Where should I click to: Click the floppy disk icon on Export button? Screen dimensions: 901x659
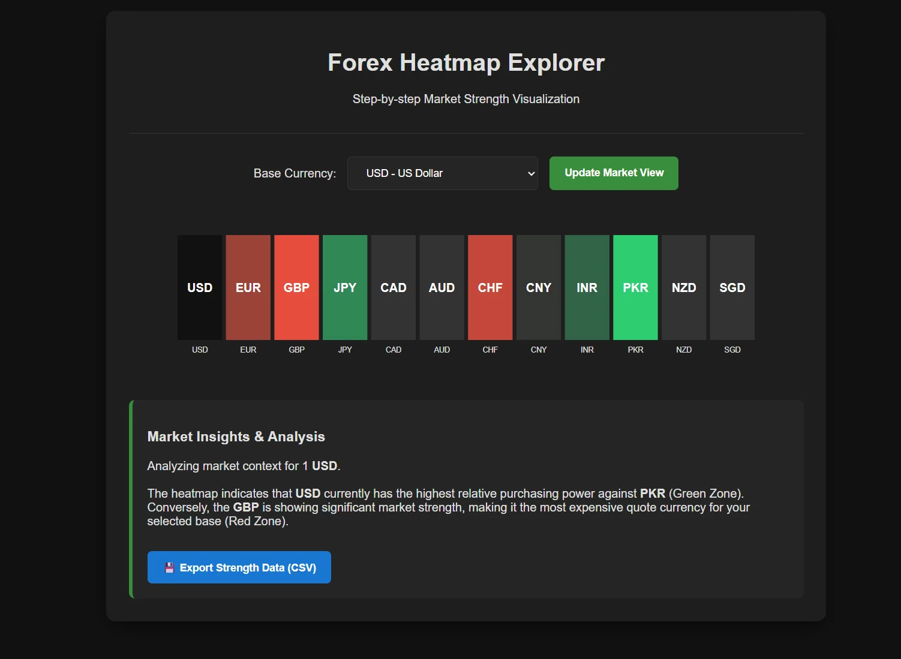[x=169, y=567]
